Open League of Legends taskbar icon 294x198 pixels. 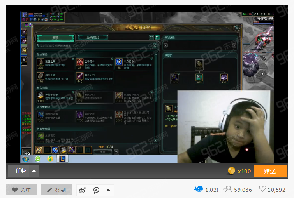pos(62,159)
